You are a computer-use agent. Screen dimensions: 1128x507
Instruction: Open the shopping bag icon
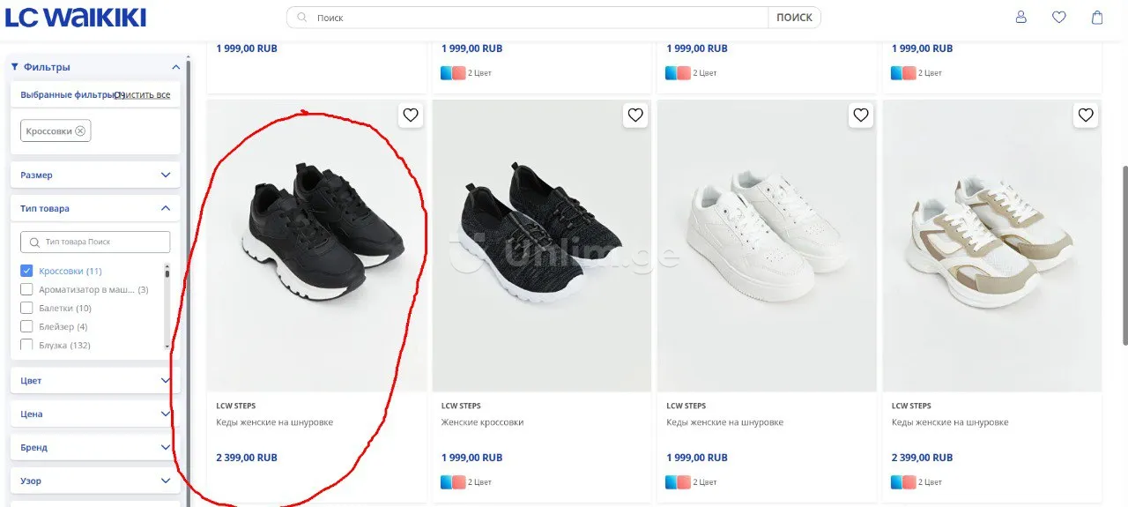pos(1097,17)
